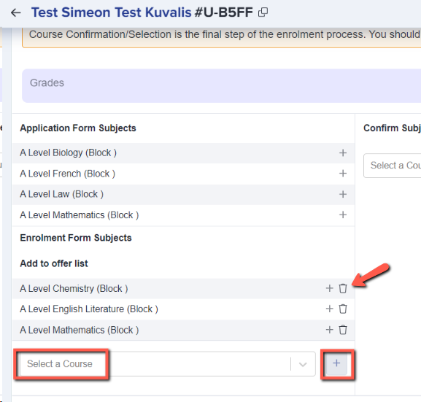This screenshot has height=402, width=421.
Task: Select the A Level Biology (Block) row
Action: tap(183, 153)
